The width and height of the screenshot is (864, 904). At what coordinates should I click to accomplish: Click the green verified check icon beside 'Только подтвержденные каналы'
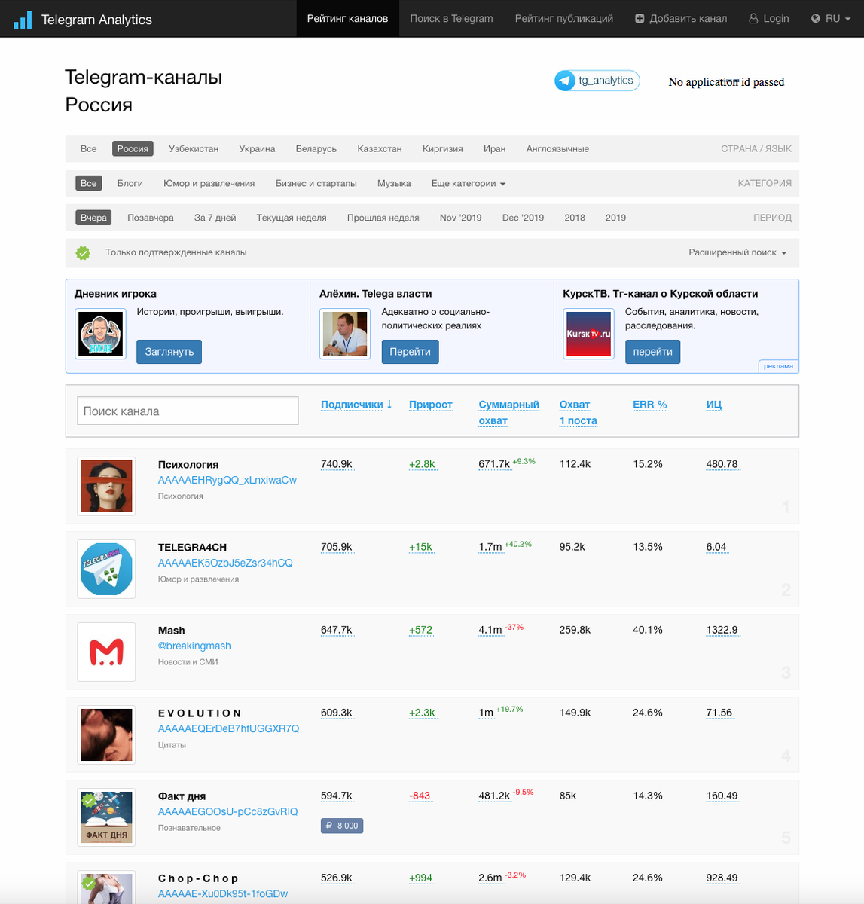83,253
